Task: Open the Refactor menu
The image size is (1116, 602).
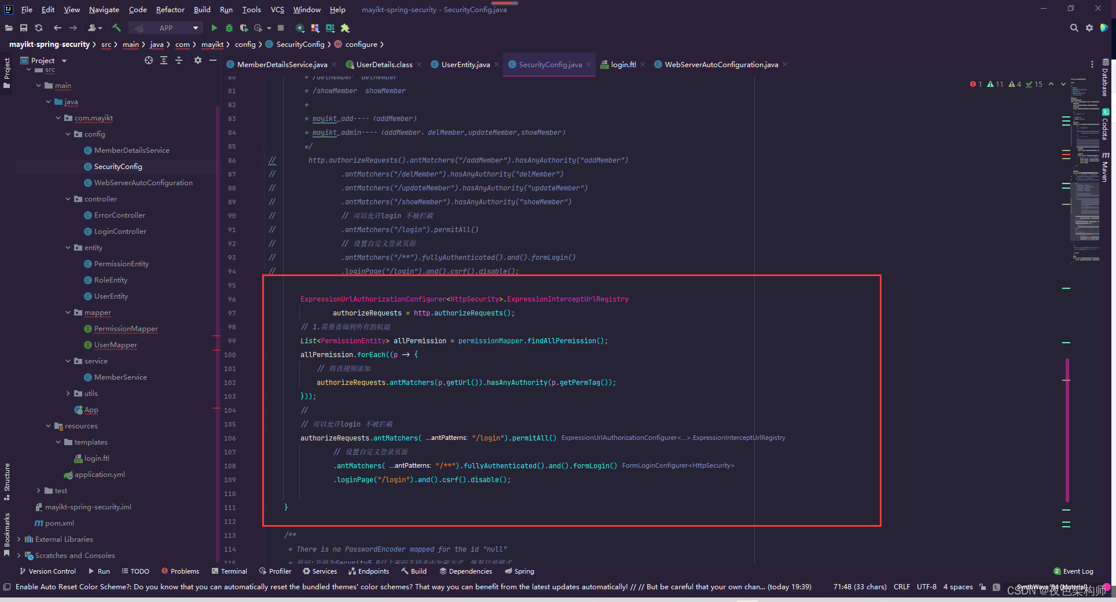Action: [x=170, y=9]
